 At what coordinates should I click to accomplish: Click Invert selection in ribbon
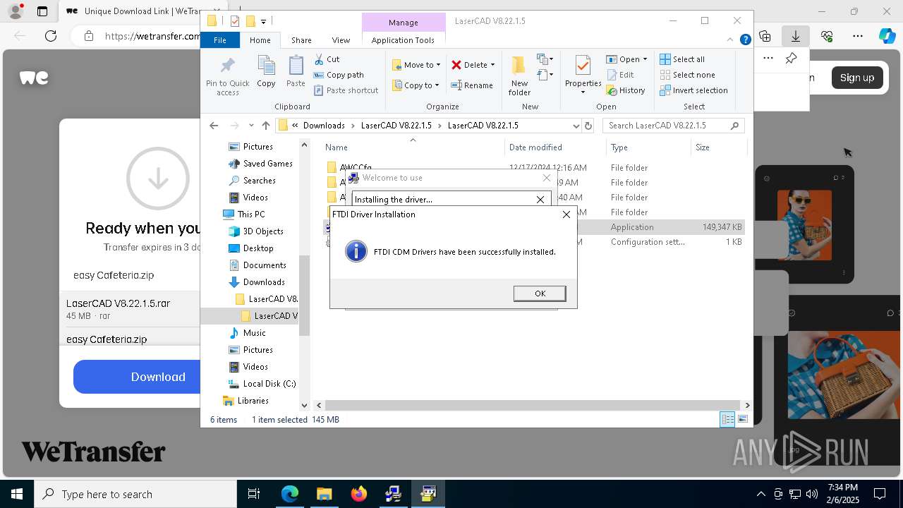point(693,90)
